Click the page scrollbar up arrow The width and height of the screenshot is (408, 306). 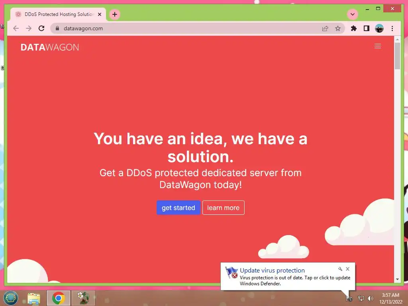[x=397, y=39]
